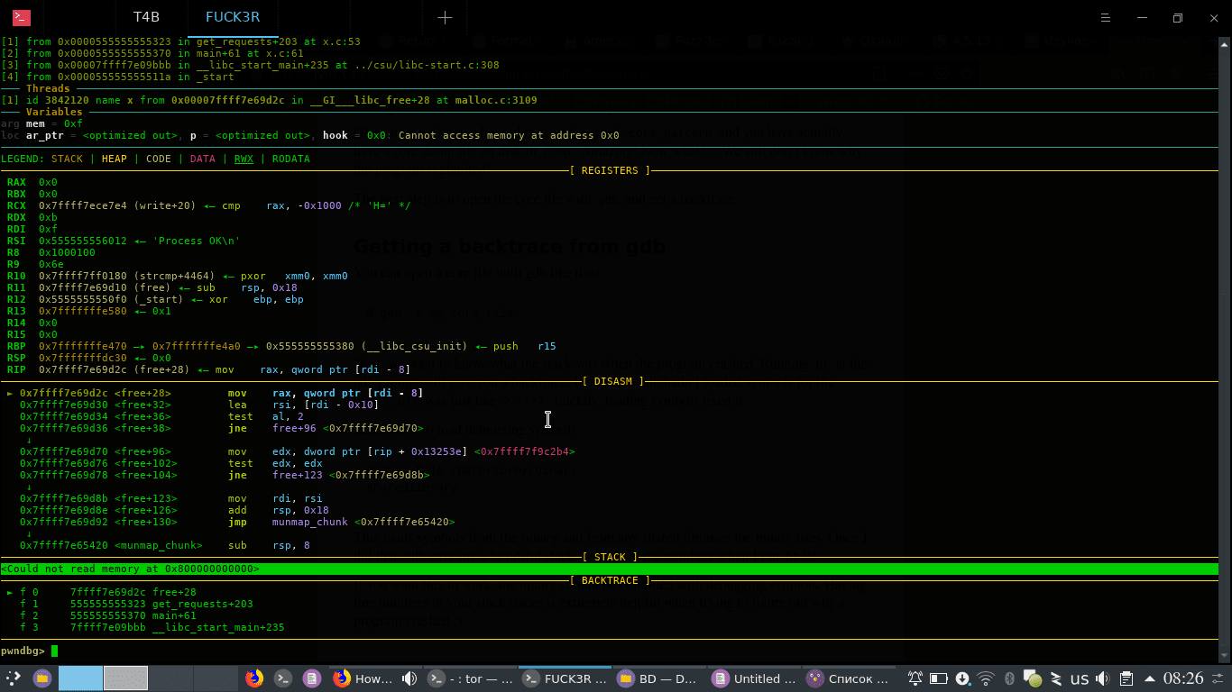
Task: Switch the 'us' keyboard layout indicator
Action: [x=1080, y=679]
